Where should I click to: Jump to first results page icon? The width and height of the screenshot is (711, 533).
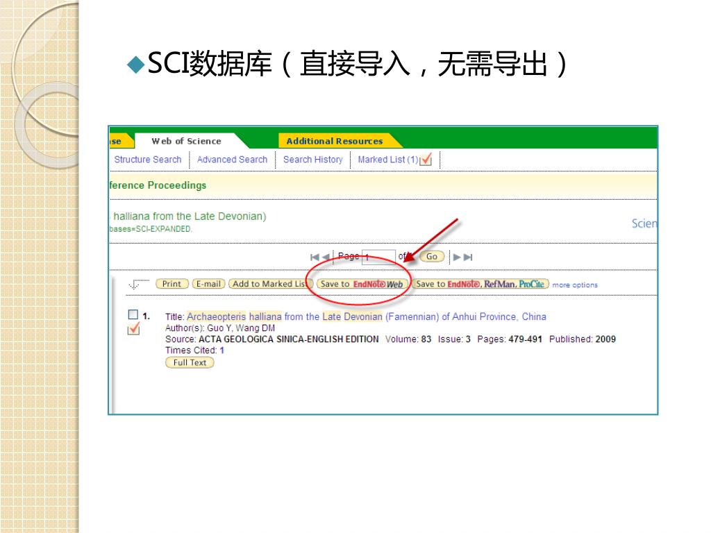[x=315, y=257]
